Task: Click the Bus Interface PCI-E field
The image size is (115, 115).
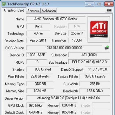Action: click(x=89, y=62)
